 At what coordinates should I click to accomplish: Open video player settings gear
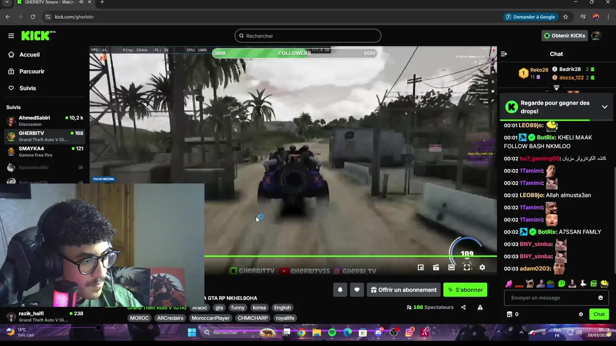click(x=482, y=268)
